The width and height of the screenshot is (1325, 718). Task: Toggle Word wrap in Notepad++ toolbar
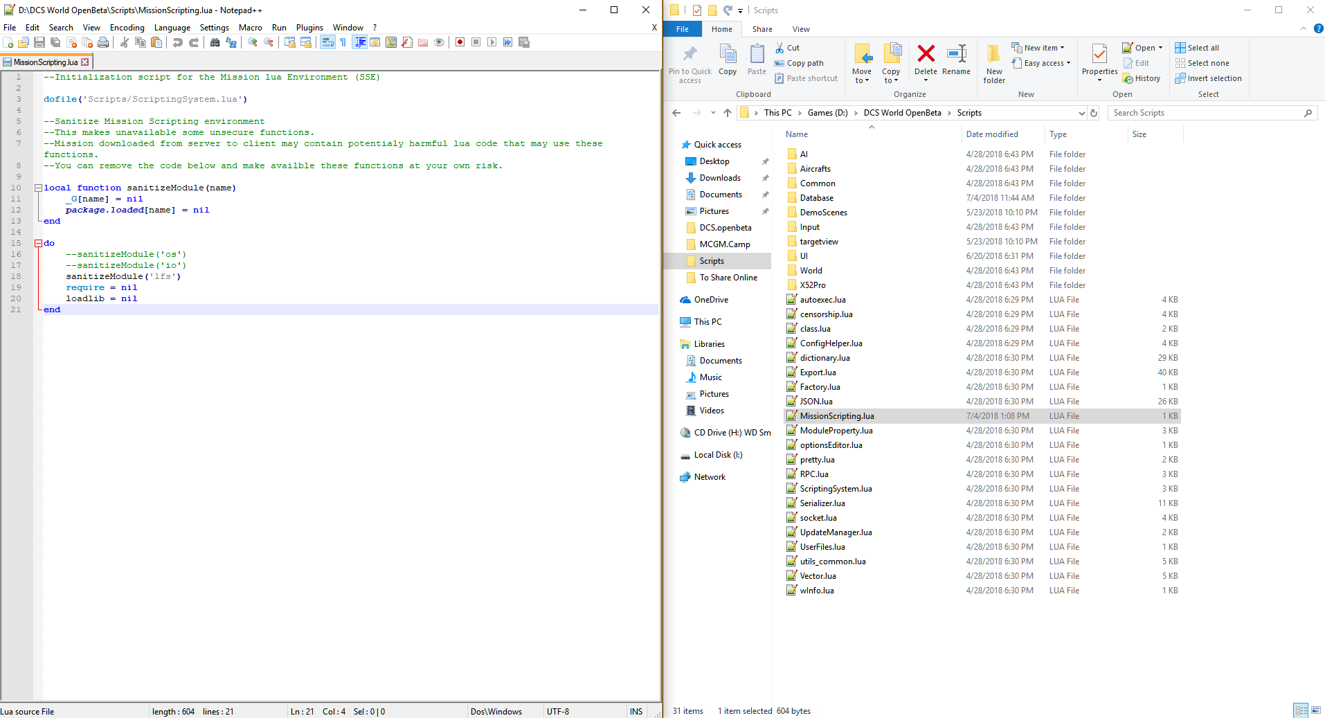click(x=327, y=42)
